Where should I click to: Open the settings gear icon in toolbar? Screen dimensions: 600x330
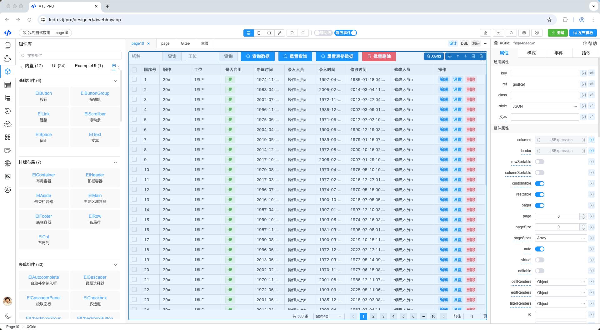click(x=524, y=33)
